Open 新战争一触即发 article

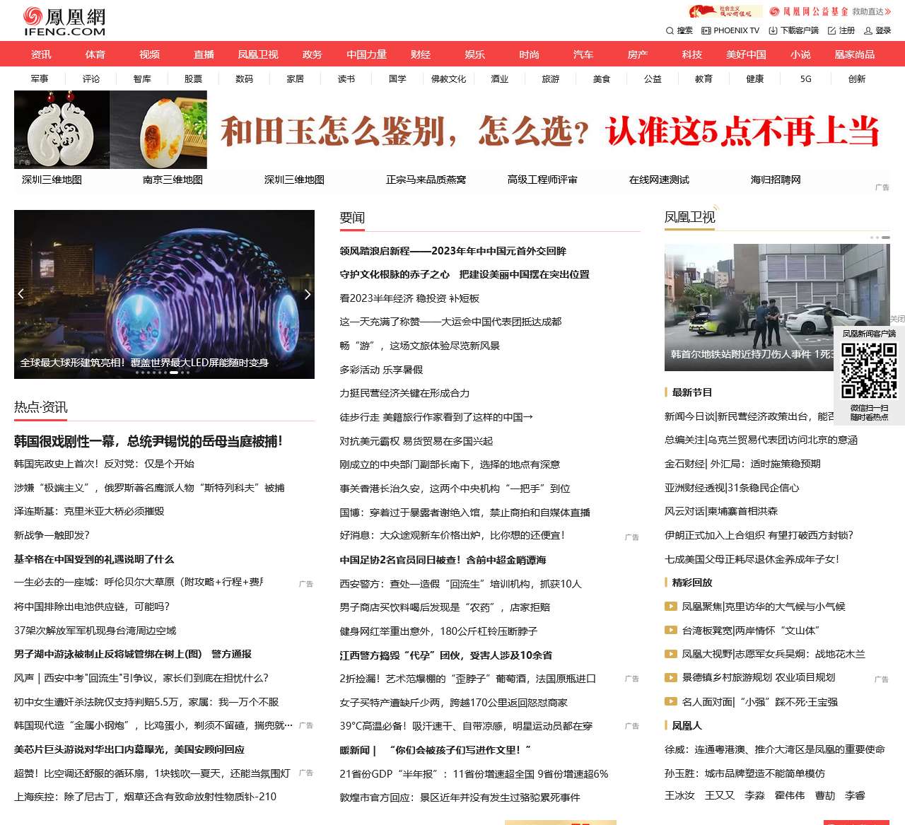click(x=52, y=535)
